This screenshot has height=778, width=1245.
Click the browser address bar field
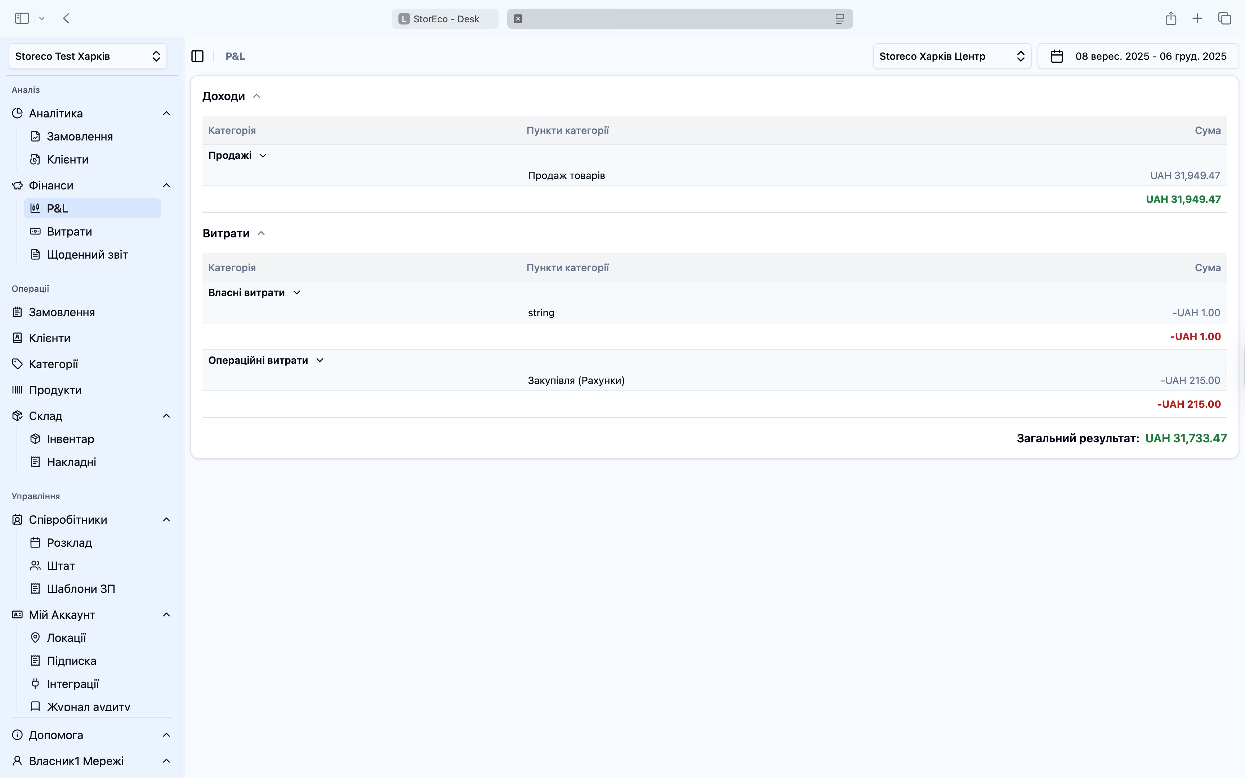[x=679, y=19]
